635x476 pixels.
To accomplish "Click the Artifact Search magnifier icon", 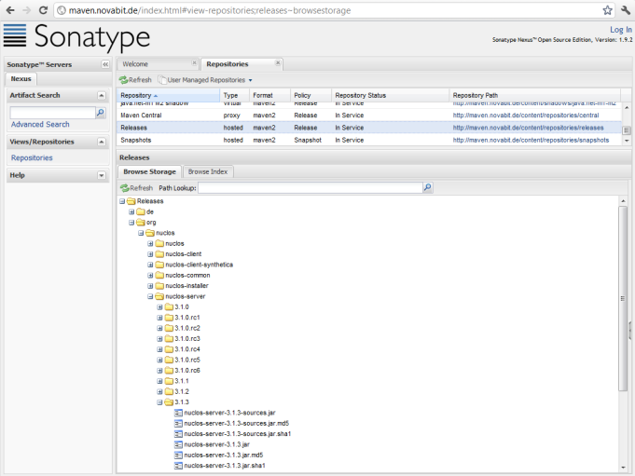I will pos(101,113).
